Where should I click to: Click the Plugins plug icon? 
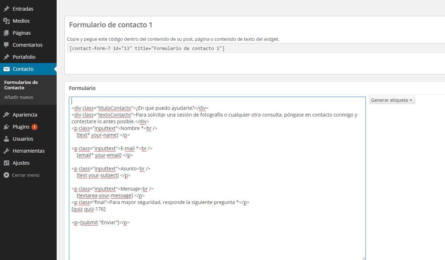coord(6,127)
